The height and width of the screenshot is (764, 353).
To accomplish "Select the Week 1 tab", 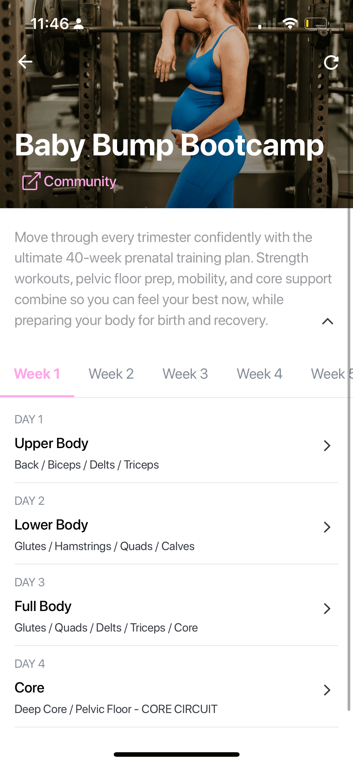I will [37, 374].
